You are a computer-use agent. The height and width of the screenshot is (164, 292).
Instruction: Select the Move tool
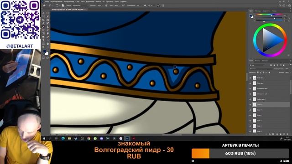pos(43,13)
